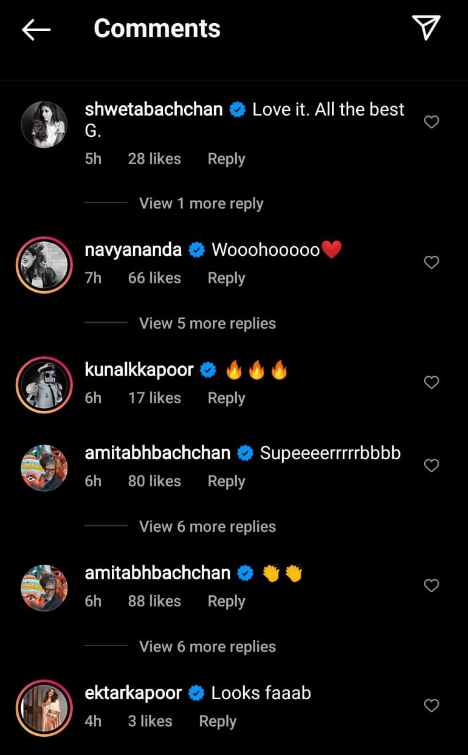This screenshot has width=468, height=755.
Task: Reply to kunalkkapoor's comment
Action: 226,398
